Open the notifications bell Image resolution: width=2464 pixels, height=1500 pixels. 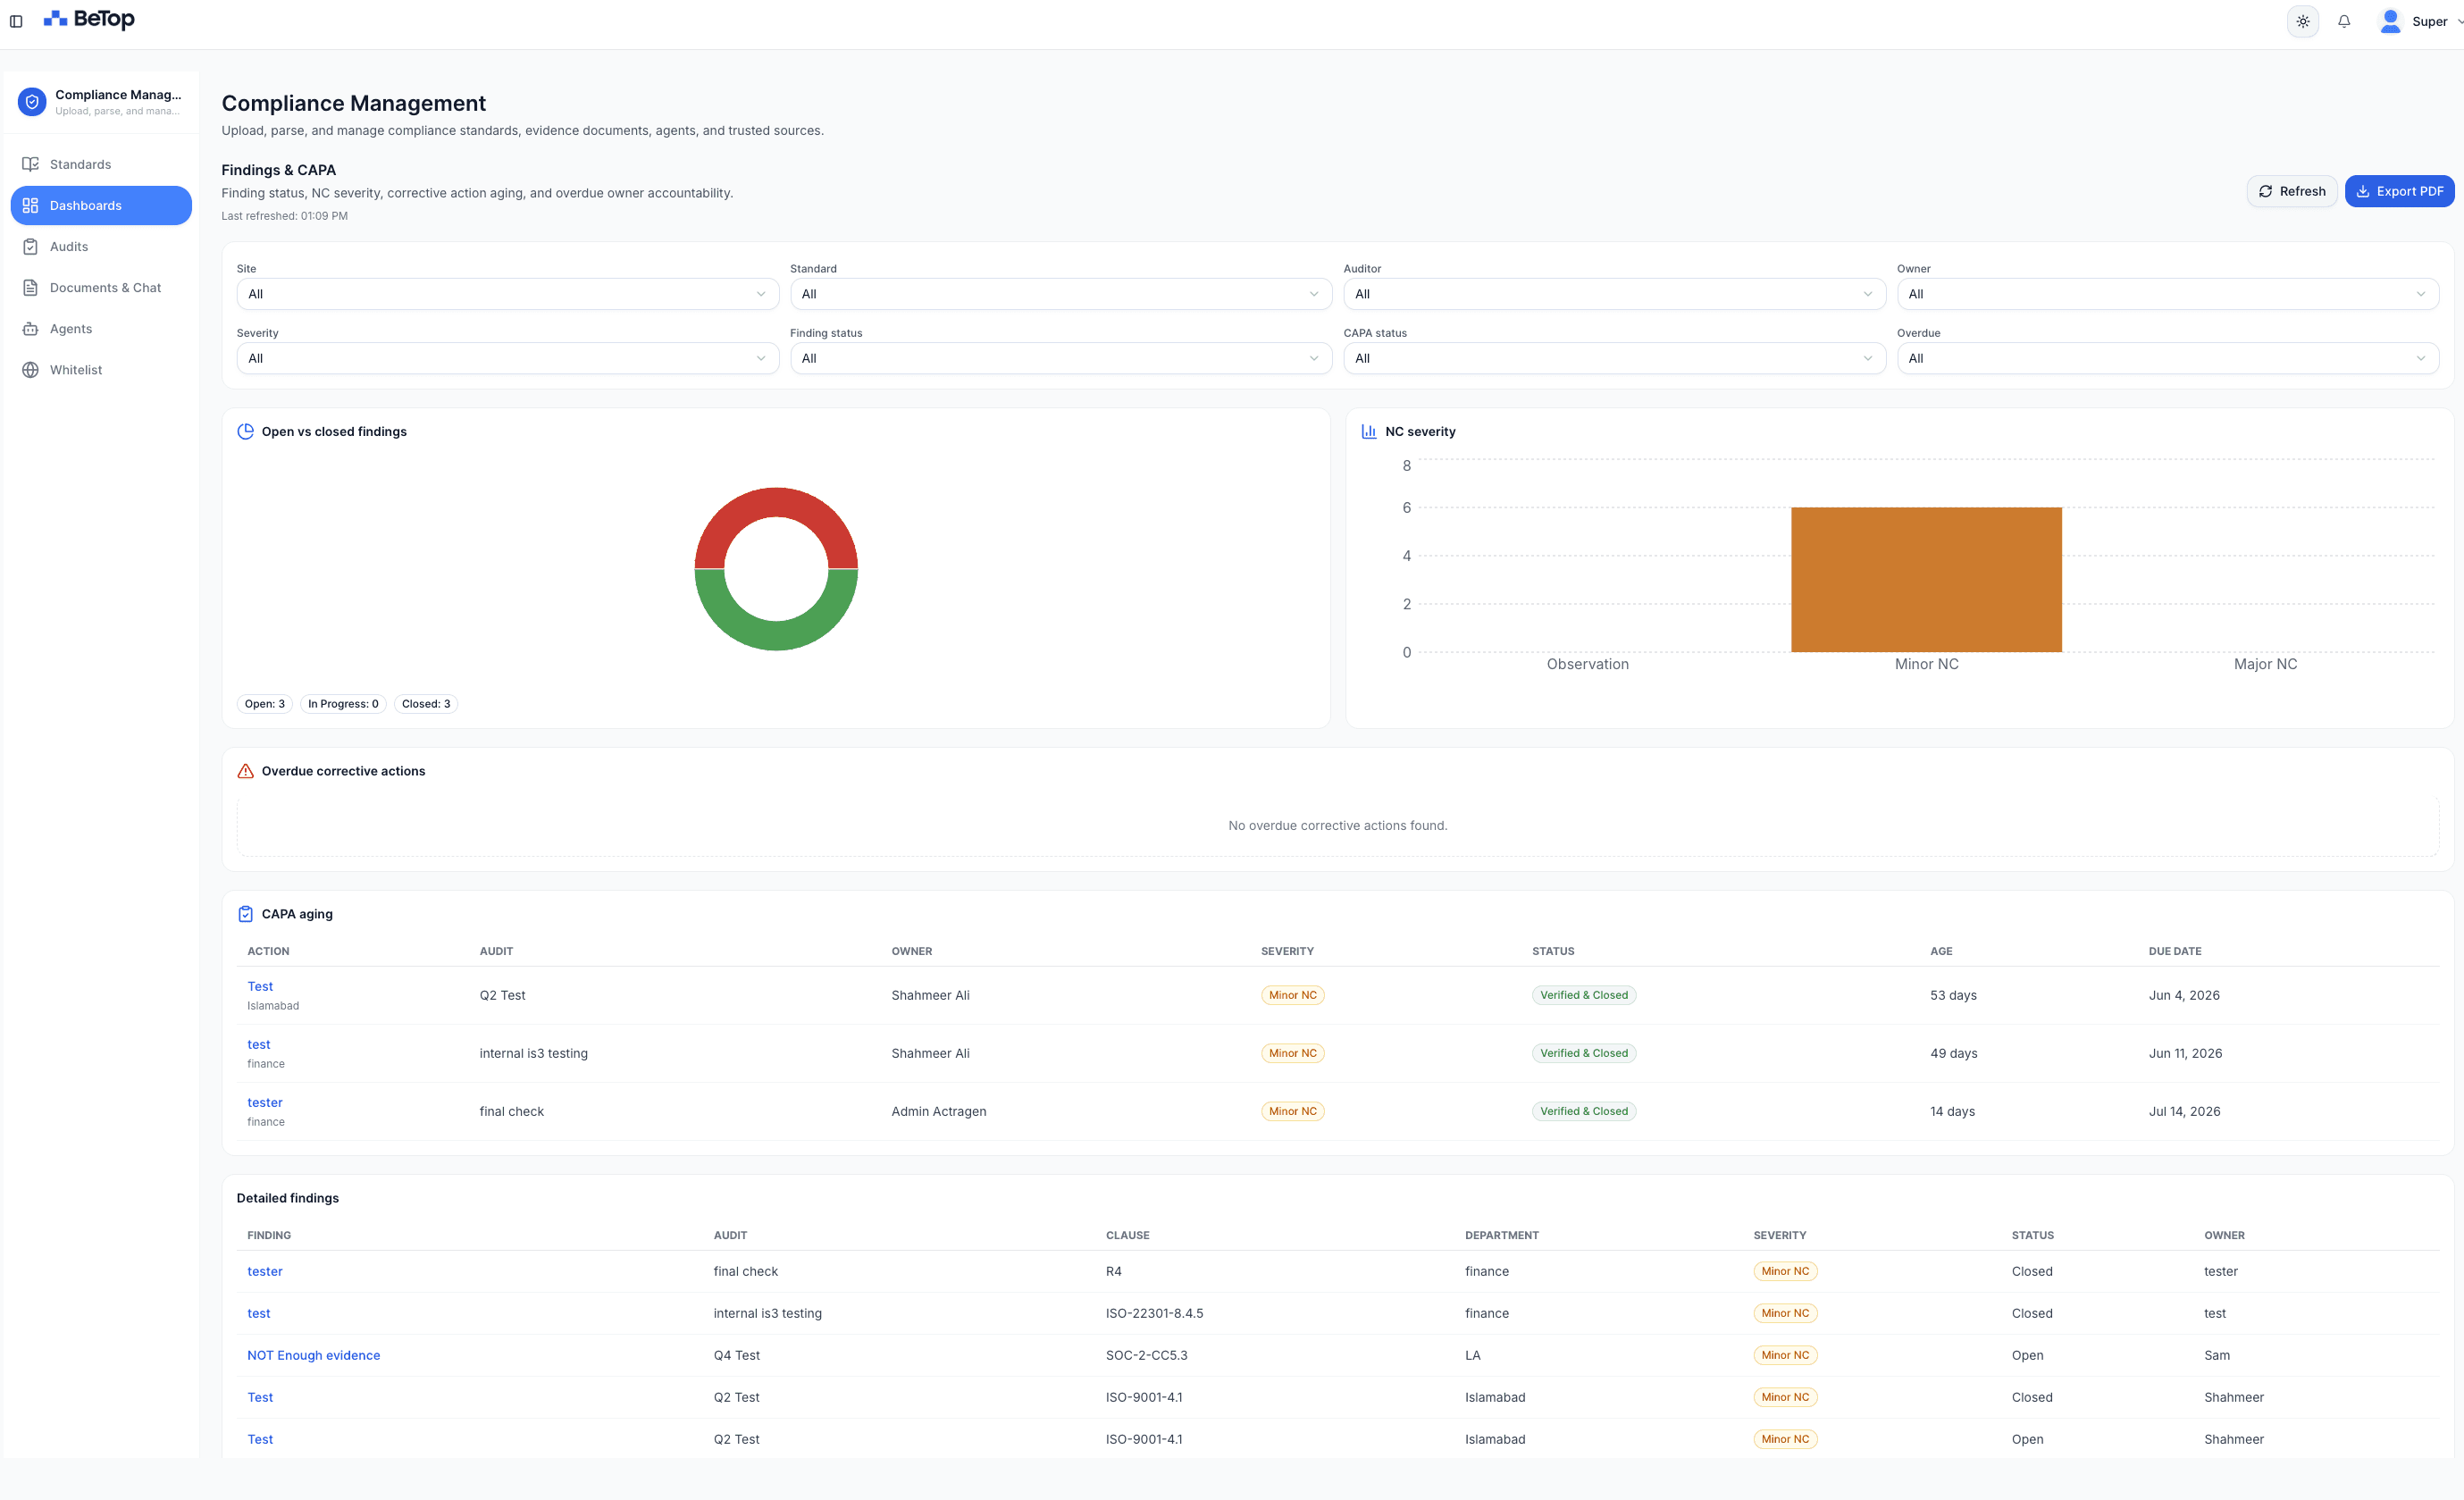(2344, 21)
